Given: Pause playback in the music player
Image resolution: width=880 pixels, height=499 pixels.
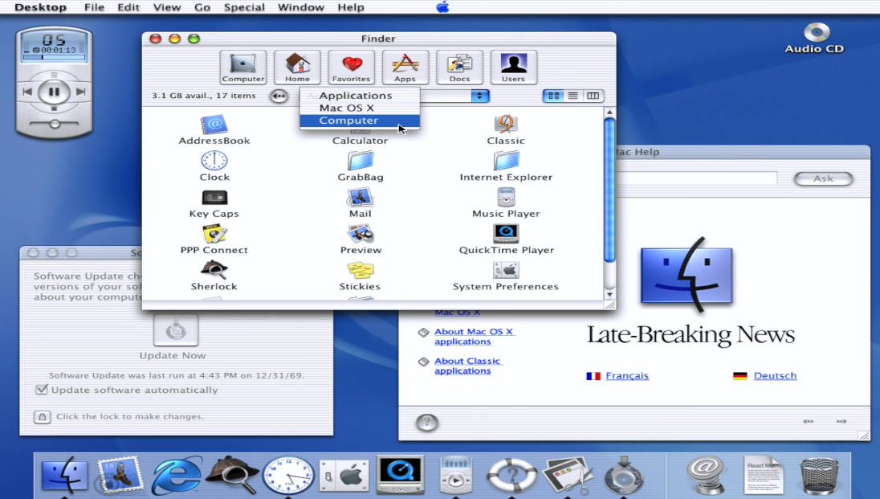Looking at the screenshot, I should click(54, 92).
